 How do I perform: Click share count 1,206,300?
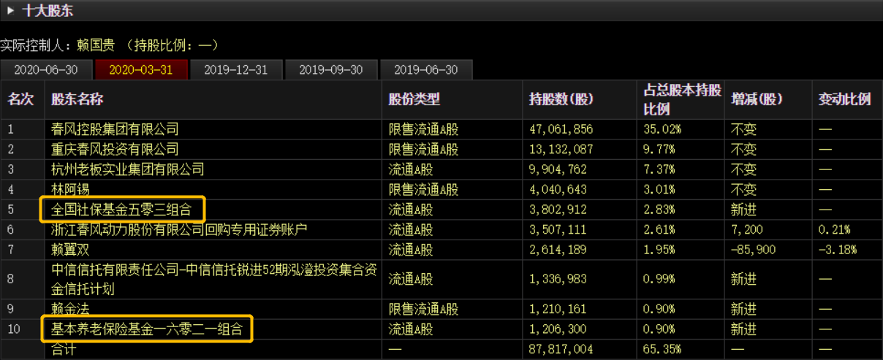[558, 329]
